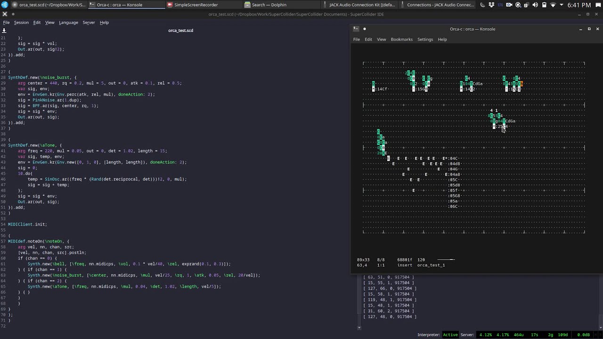Open SuperCollider's Session menu

(x=21, y=23)
